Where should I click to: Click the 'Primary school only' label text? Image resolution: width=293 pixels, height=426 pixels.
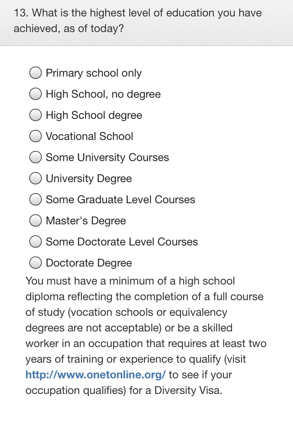pos(93,73)
